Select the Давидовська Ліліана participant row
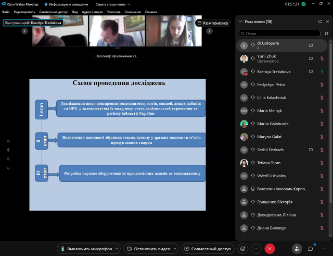Screen dimensions: 333x256 point(282,215)
